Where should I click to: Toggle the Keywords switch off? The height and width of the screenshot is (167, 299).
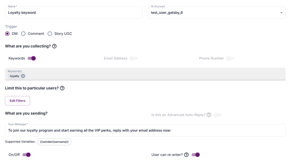[32, 58]
